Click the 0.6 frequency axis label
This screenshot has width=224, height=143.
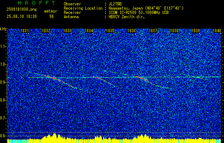click(3, 136)
